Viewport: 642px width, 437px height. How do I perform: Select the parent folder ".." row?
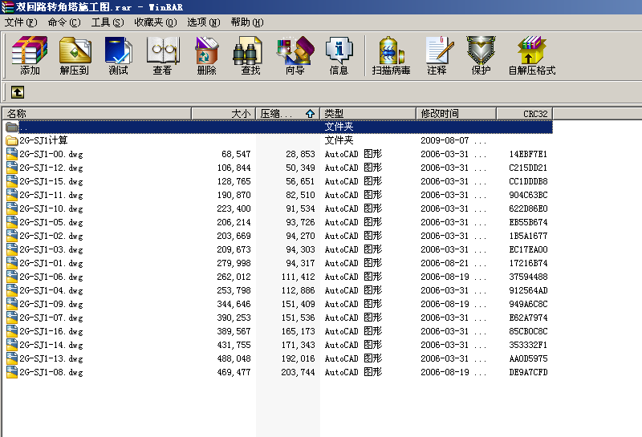click(279, 127)
